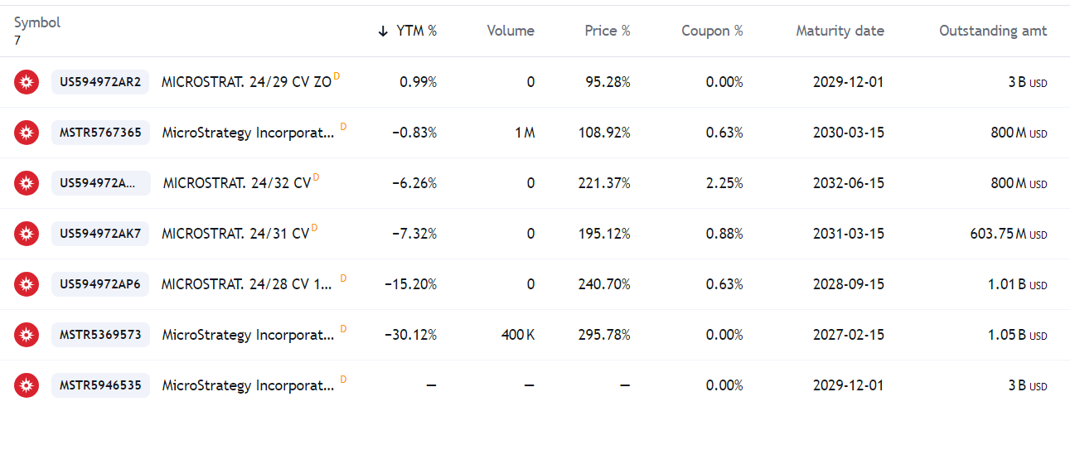
Task: Click the Symbol column header
Action: pyautogui.click(x=37, y=23)
